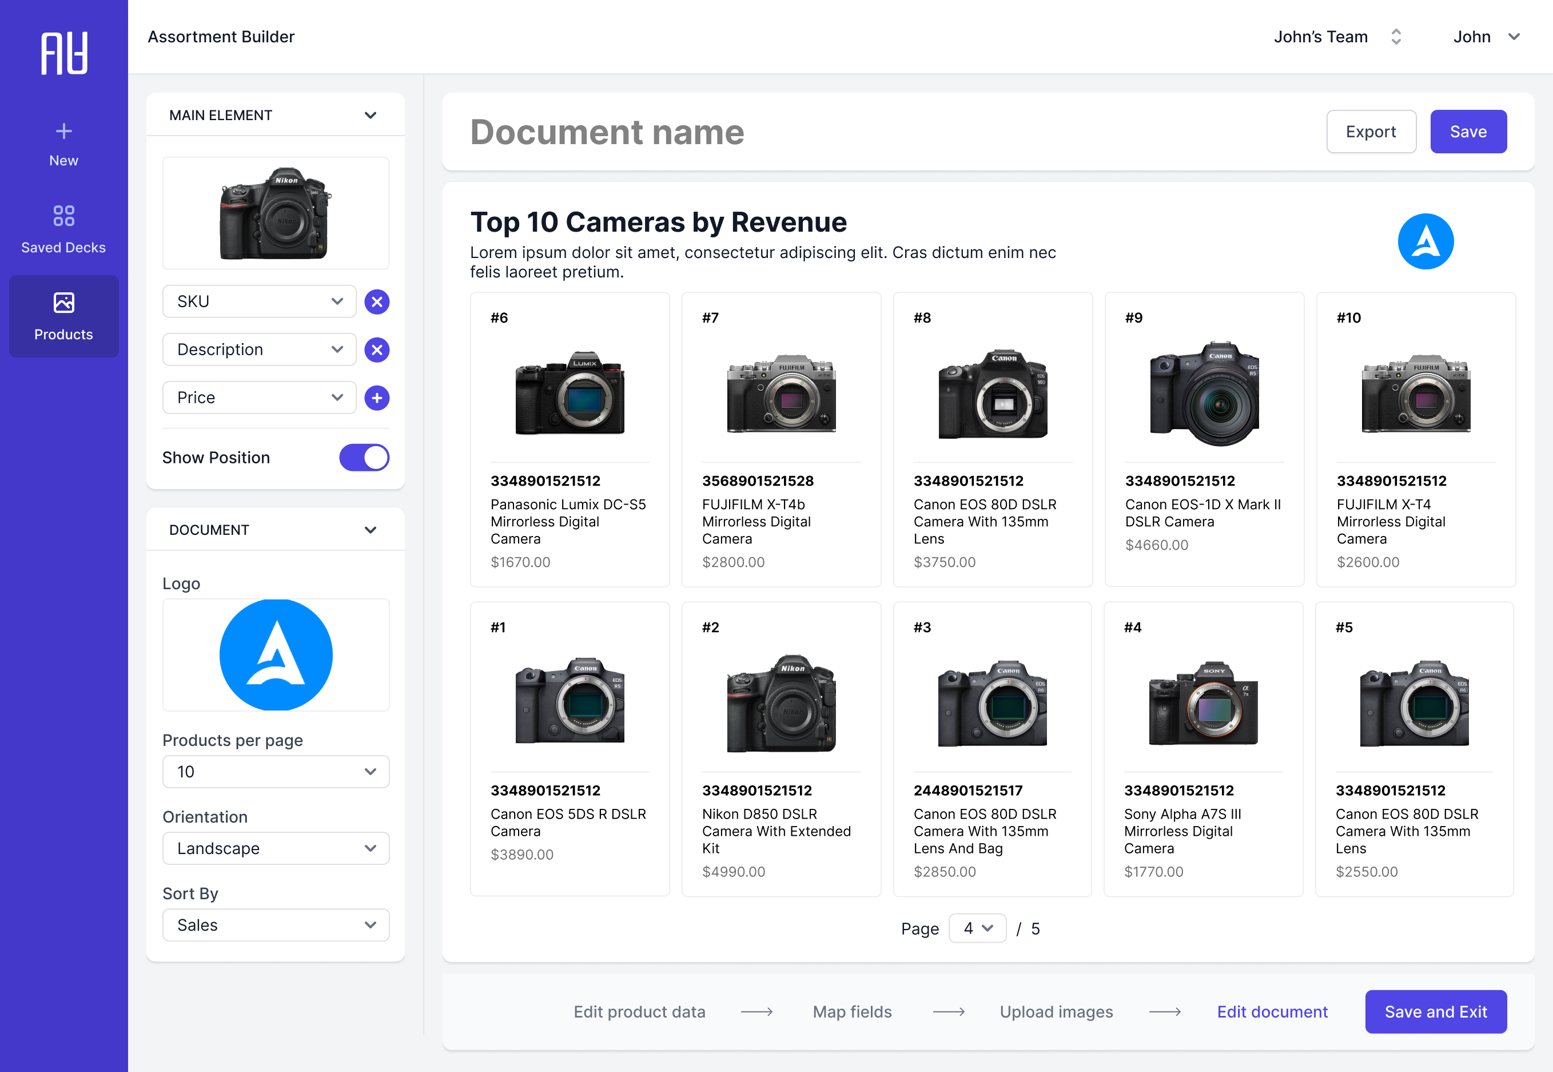Open the John account menu chevron
Screen dimensions: 1553x1072
1514,37
